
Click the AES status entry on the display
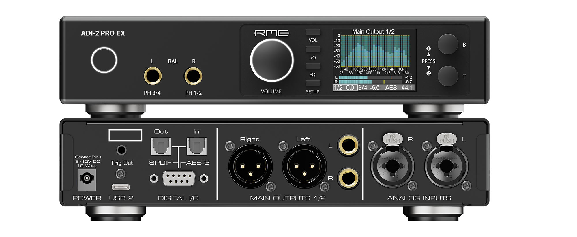click(391, 88)
